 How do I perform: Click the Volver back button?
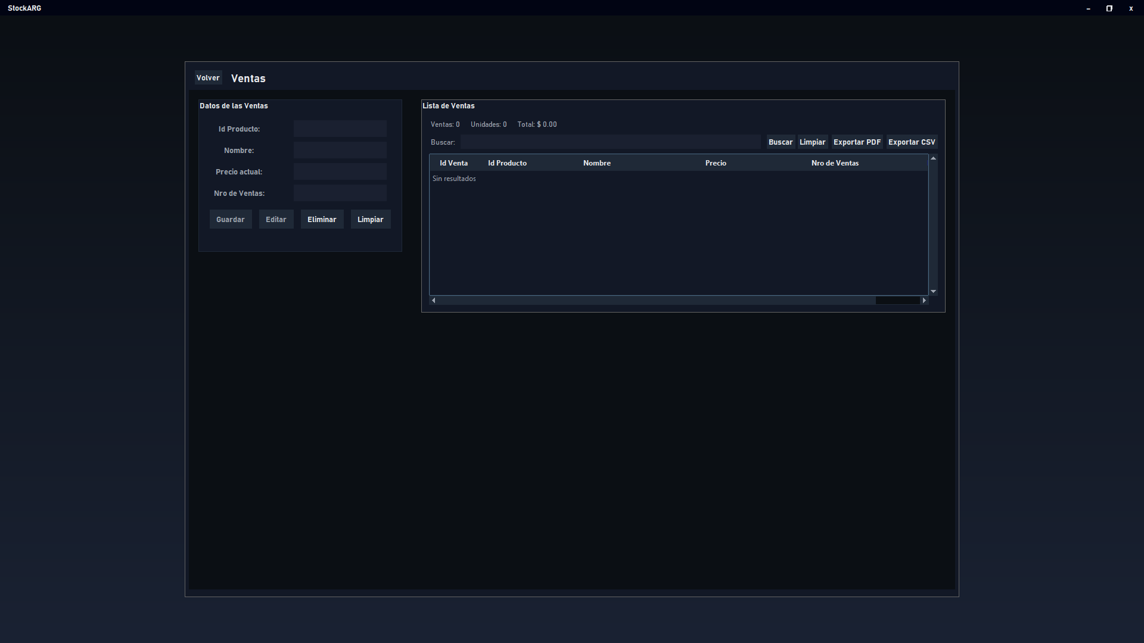(x=208, y=78)
